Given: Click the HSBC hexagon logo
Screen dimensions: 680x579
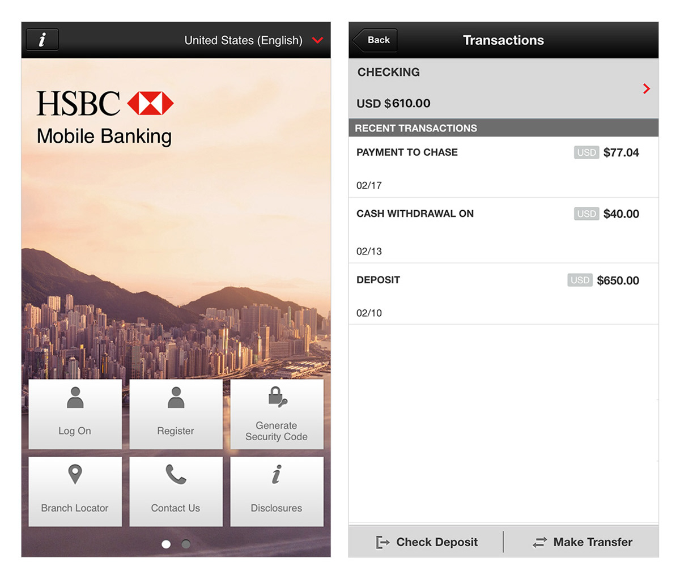Looking at the screenshot, I should 150,103.
